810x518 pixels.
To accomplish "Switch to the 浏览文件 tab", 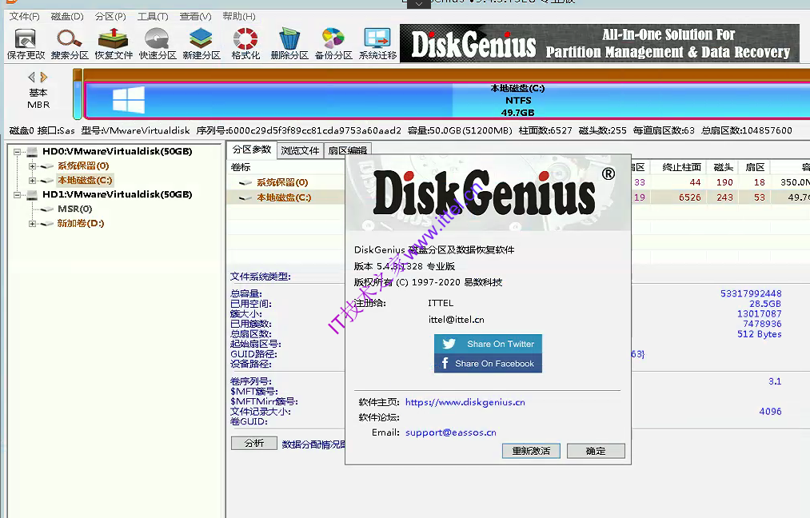I will (300, 149).
